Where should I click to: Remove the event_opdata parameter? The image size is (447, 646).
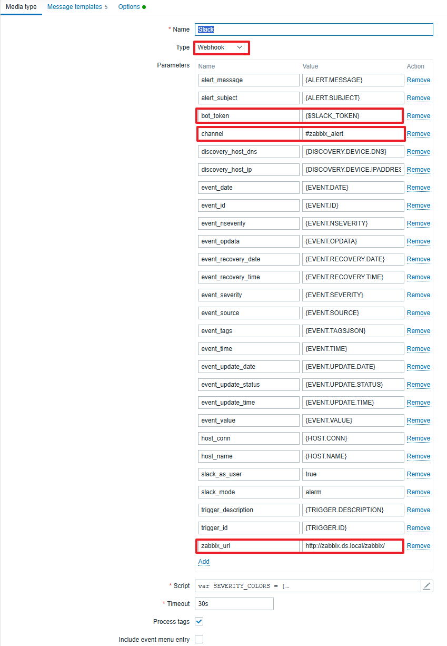419,241
